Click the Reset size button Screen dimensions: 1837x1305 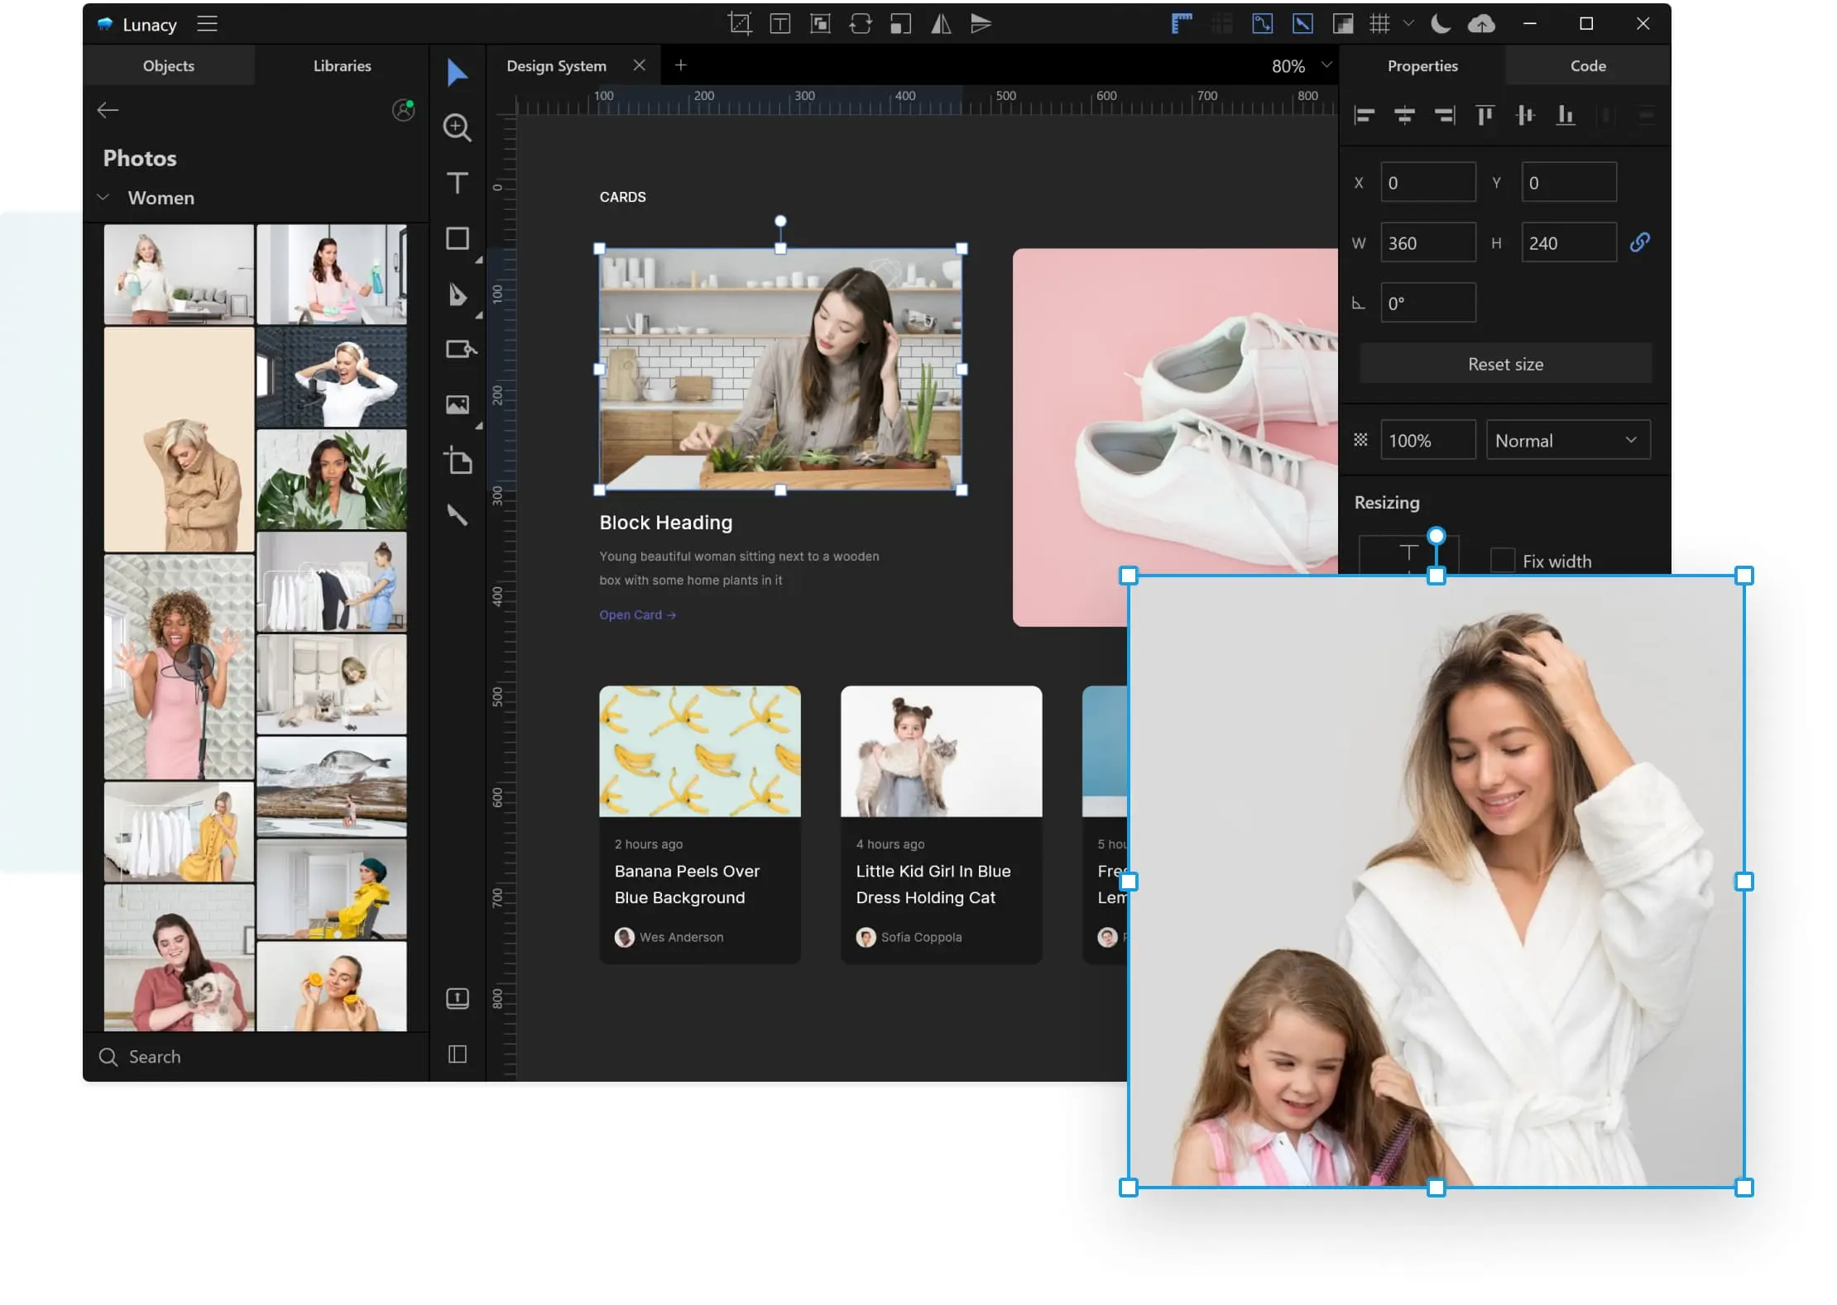(1504, 364)
